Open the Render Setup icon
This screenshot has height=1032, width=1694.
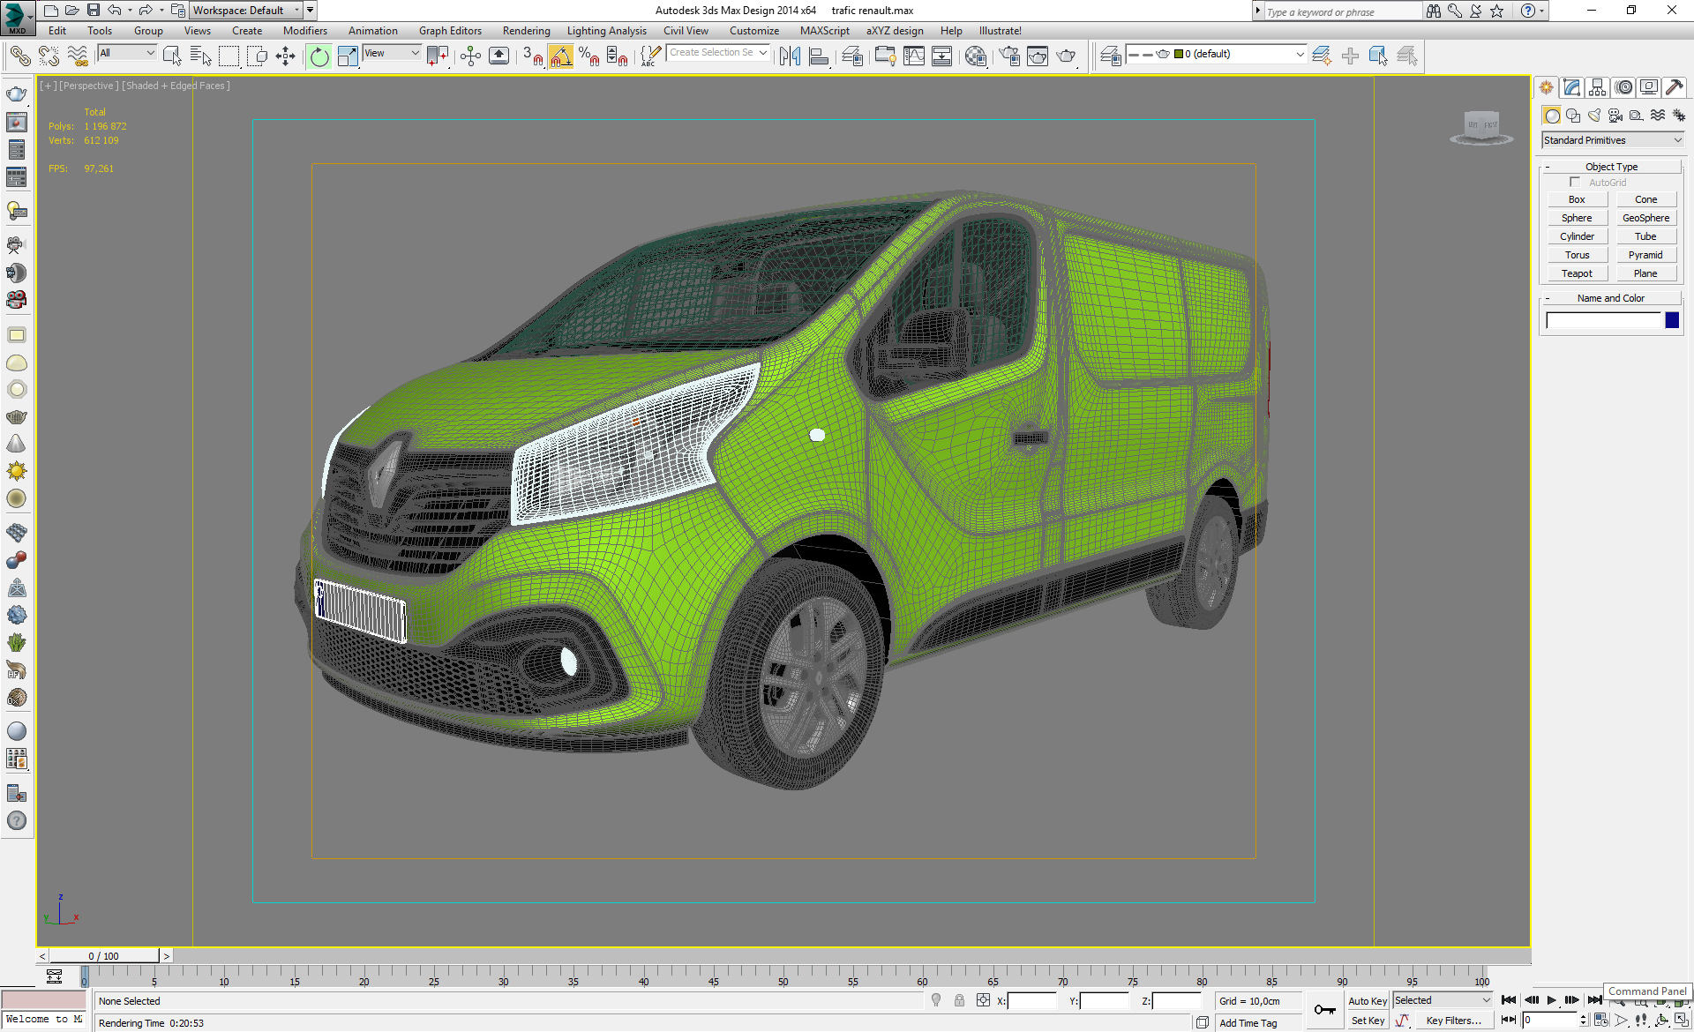(1008, 56)
